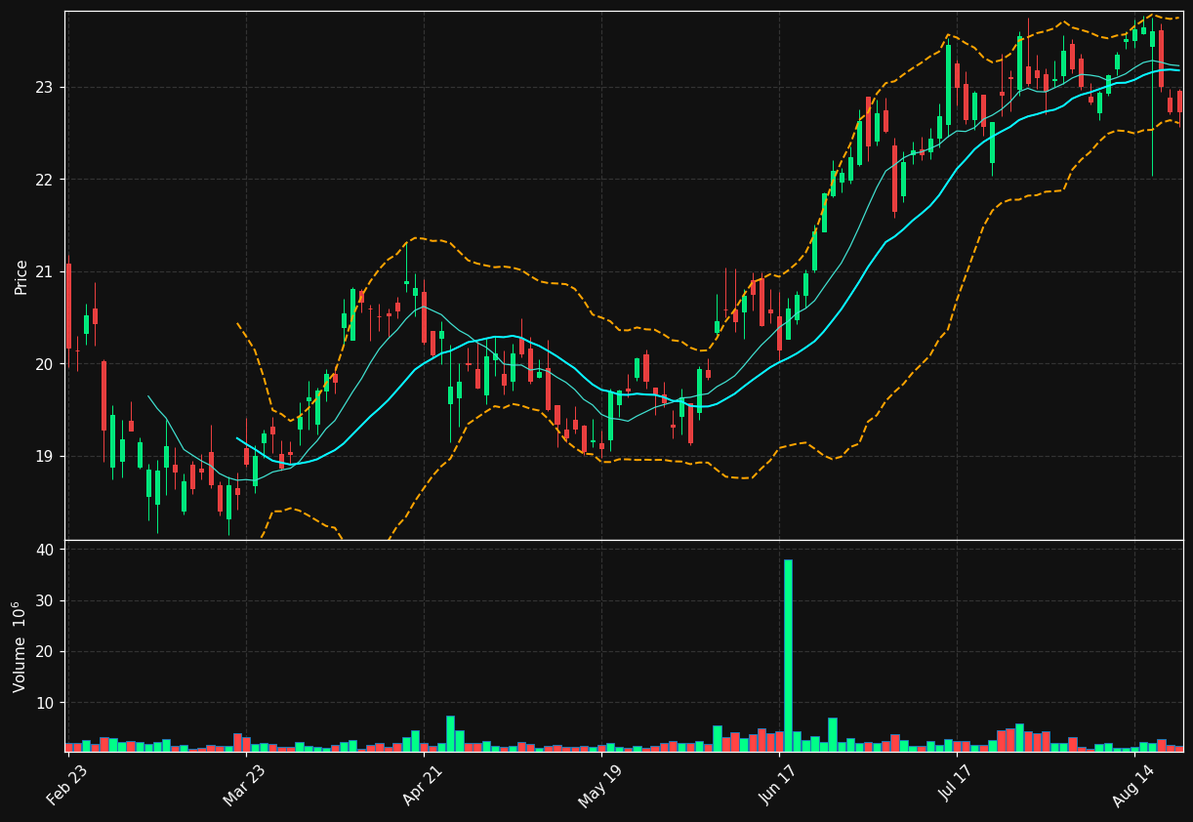Click the tallest green volume bar near Jun 17

[x=788, y=655]
